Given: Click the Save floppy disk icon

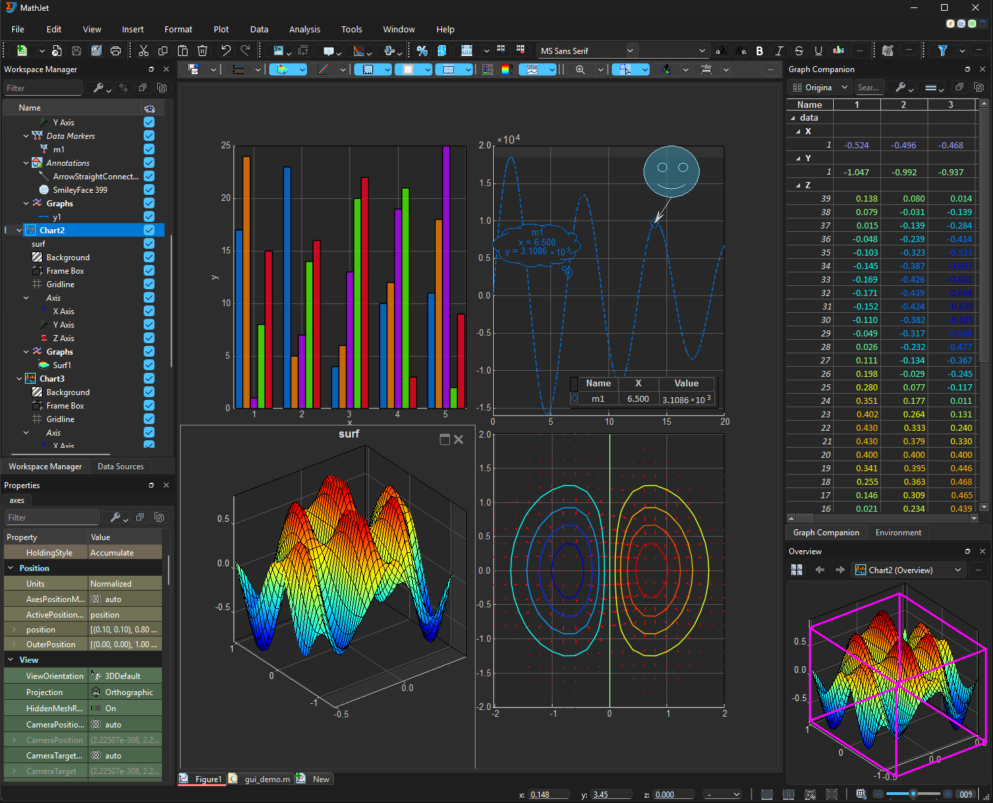Looking at the screenshot, I should pyautogui.click(x=76, y=51).
